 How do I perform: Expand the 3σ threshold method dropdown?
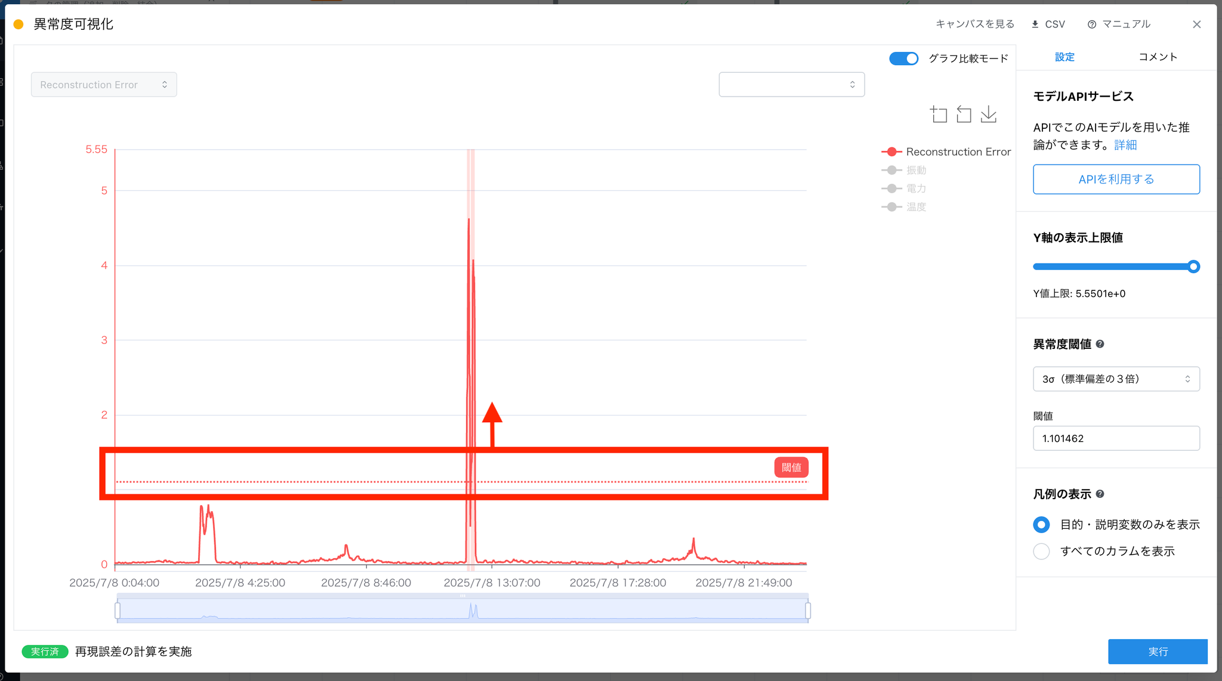pyautogui.click(x=1116, y=379)
